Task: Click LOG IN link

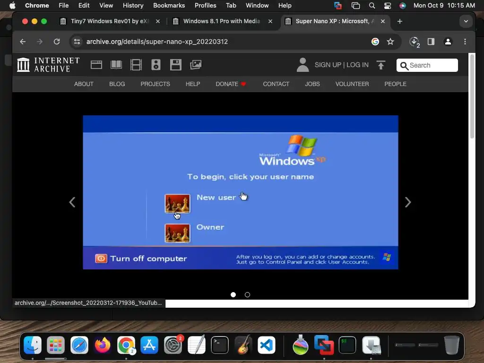Action: (x=357, y=65)
